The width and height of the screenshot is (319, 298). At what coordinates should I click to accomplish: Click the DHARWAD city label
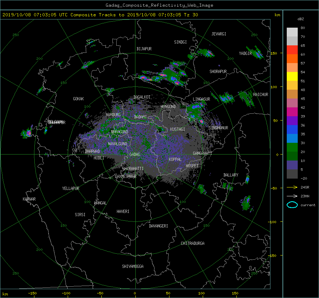pos(93,151)
